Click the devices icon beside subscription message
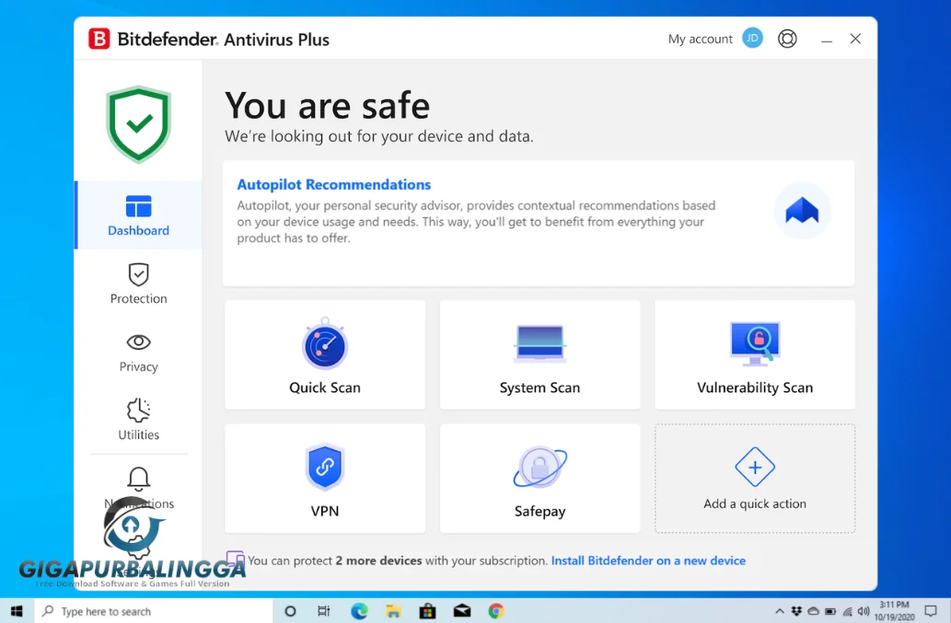 pyautogui.click(x=235, y=559)
